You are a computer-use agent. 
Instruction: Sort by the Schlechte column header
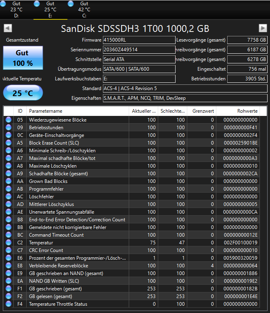pos(172,111)
